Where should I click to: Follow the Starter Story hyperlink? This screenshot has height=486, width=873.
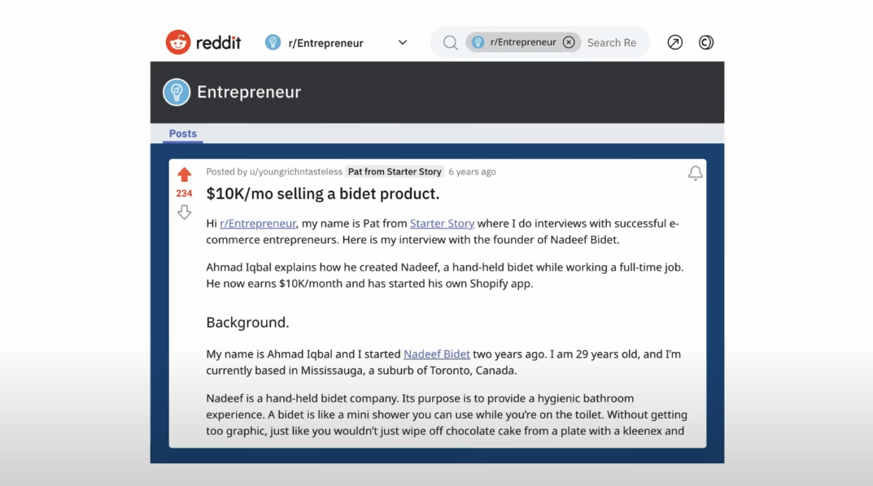442,223
